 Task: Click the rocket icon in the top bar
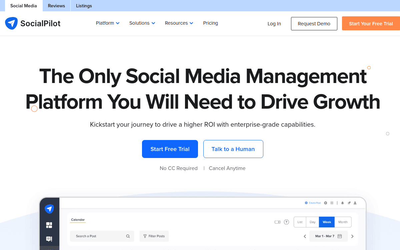click(x=349, y=203)
